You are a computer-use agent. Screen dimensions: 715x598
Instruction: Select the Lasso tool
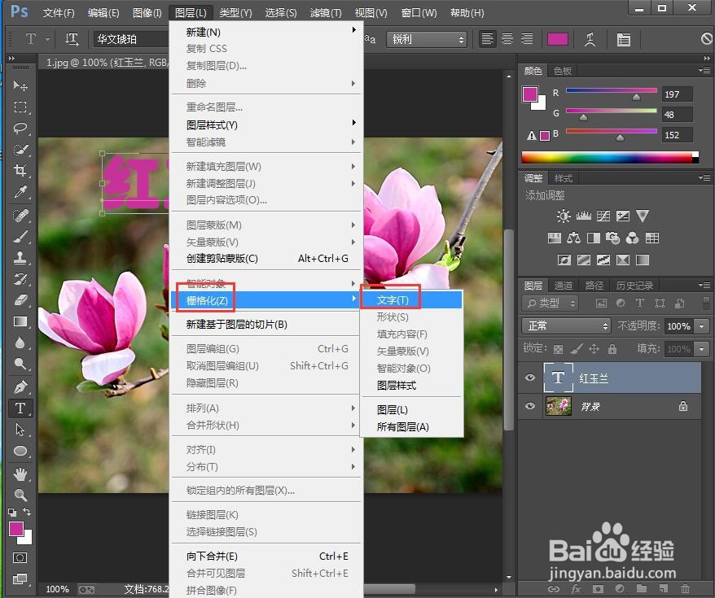tap(20, 129)
